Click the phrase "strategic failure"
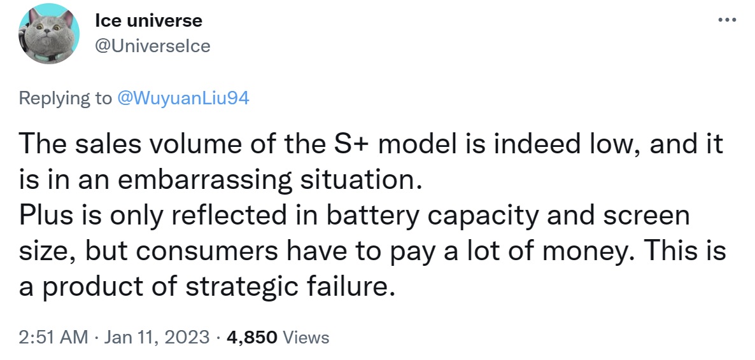 click(287, 287)
